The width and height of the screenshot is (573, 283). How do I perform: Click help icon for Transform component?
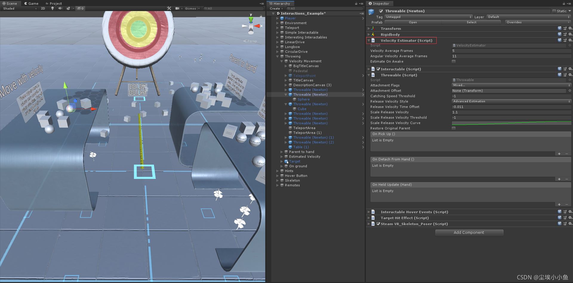point(560,28)
